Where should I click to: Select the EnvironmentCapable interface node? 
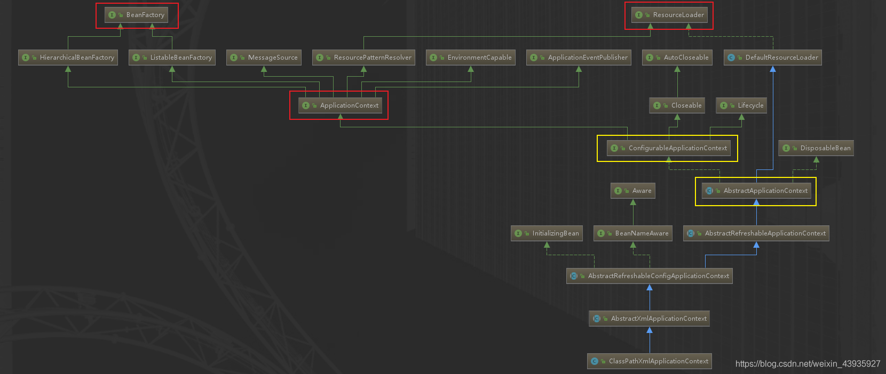pos(471,58)
